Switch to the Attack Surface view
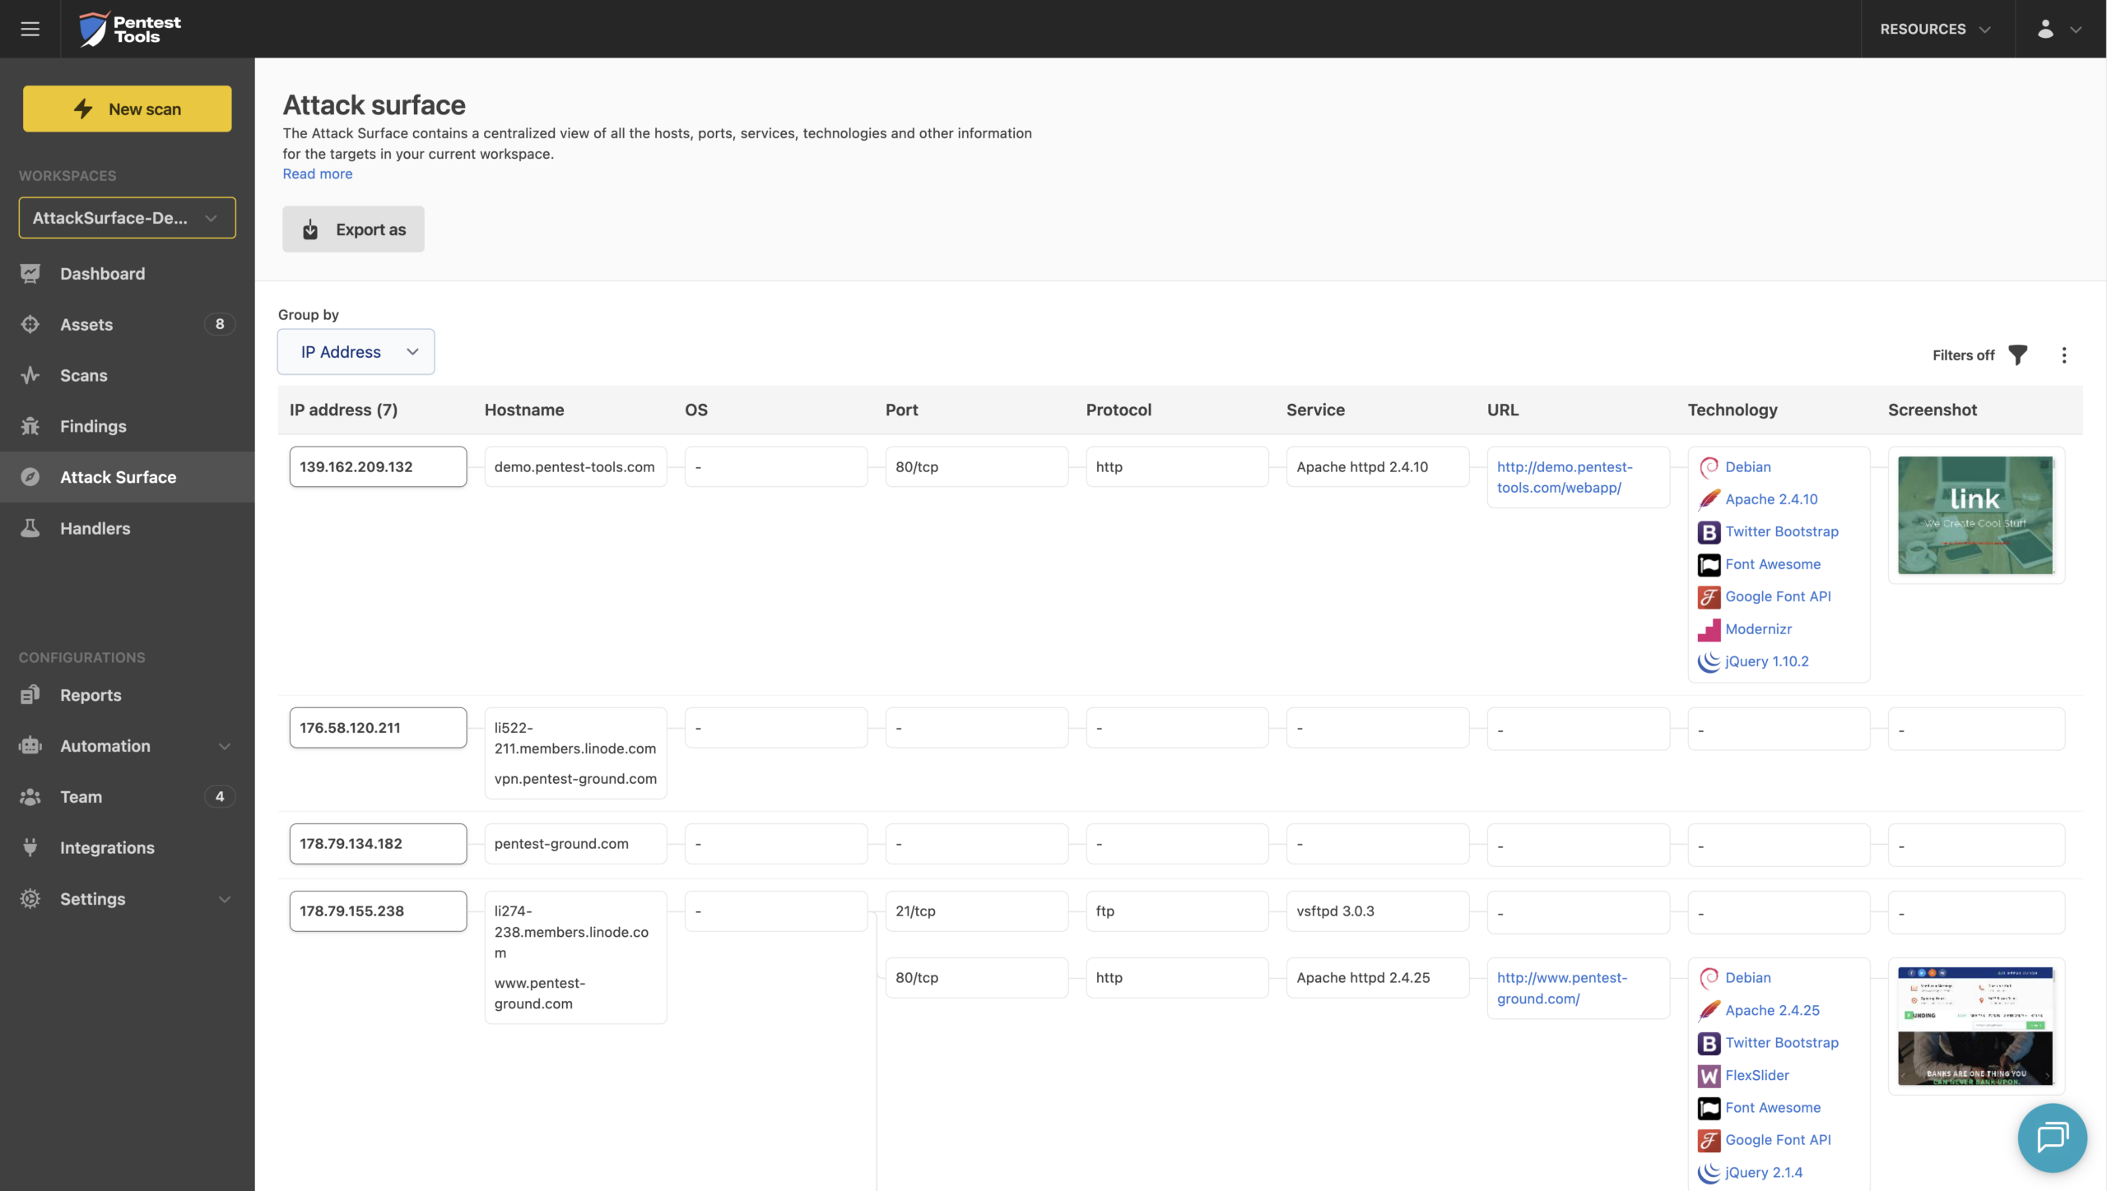The height and width of the screenshot is (1191, 2107). pyautogui.click(x=118, y=477)
